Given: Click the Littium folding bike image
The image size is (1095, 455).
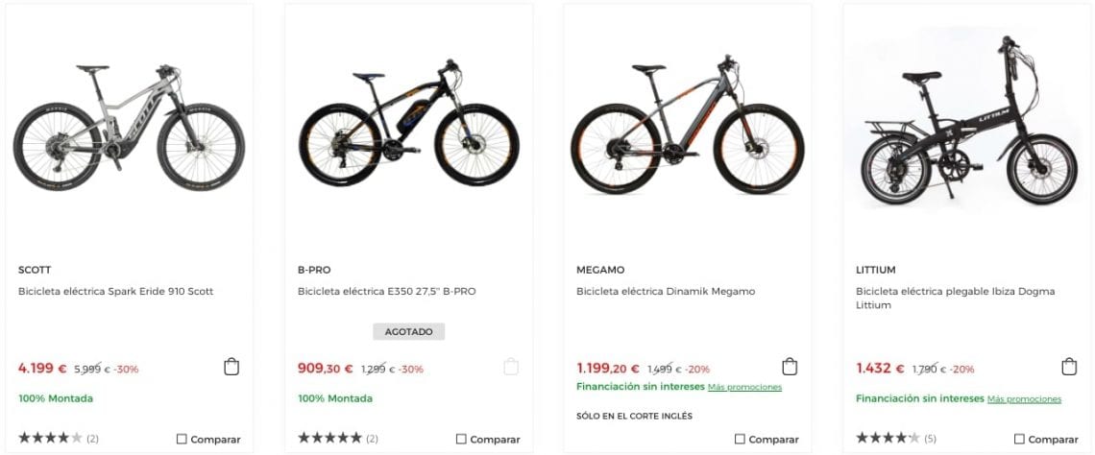Looking at the screenshot, I should (967, 122).
